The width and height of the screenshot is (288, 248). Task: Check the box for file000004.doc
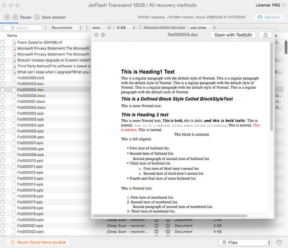coord(3,90)
